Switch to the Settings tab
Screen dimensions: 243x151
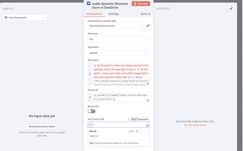pos(113,14)
